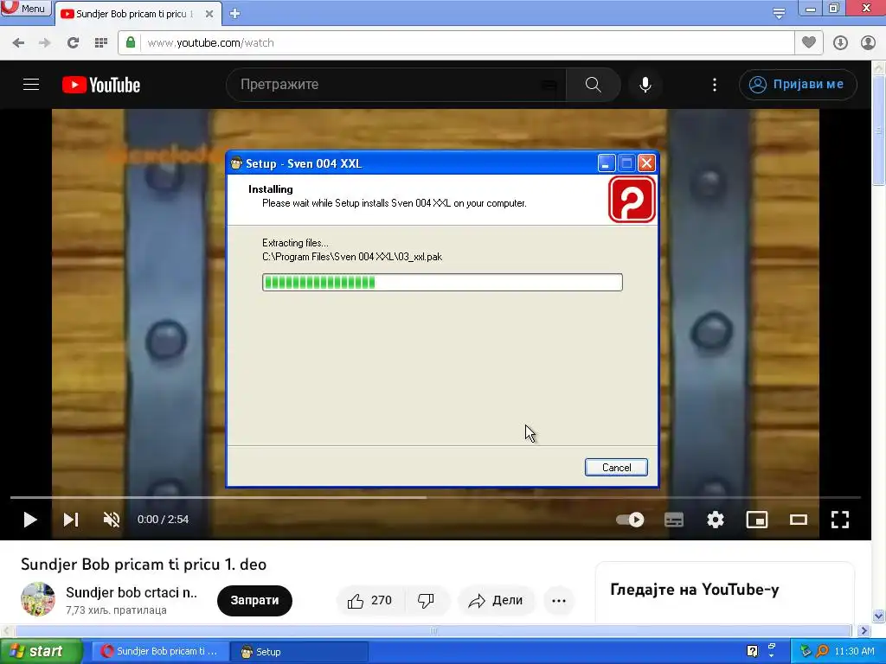Click the magnifier system tray icon
Screen dimensions: 886x664
click(x=822, y=651)
